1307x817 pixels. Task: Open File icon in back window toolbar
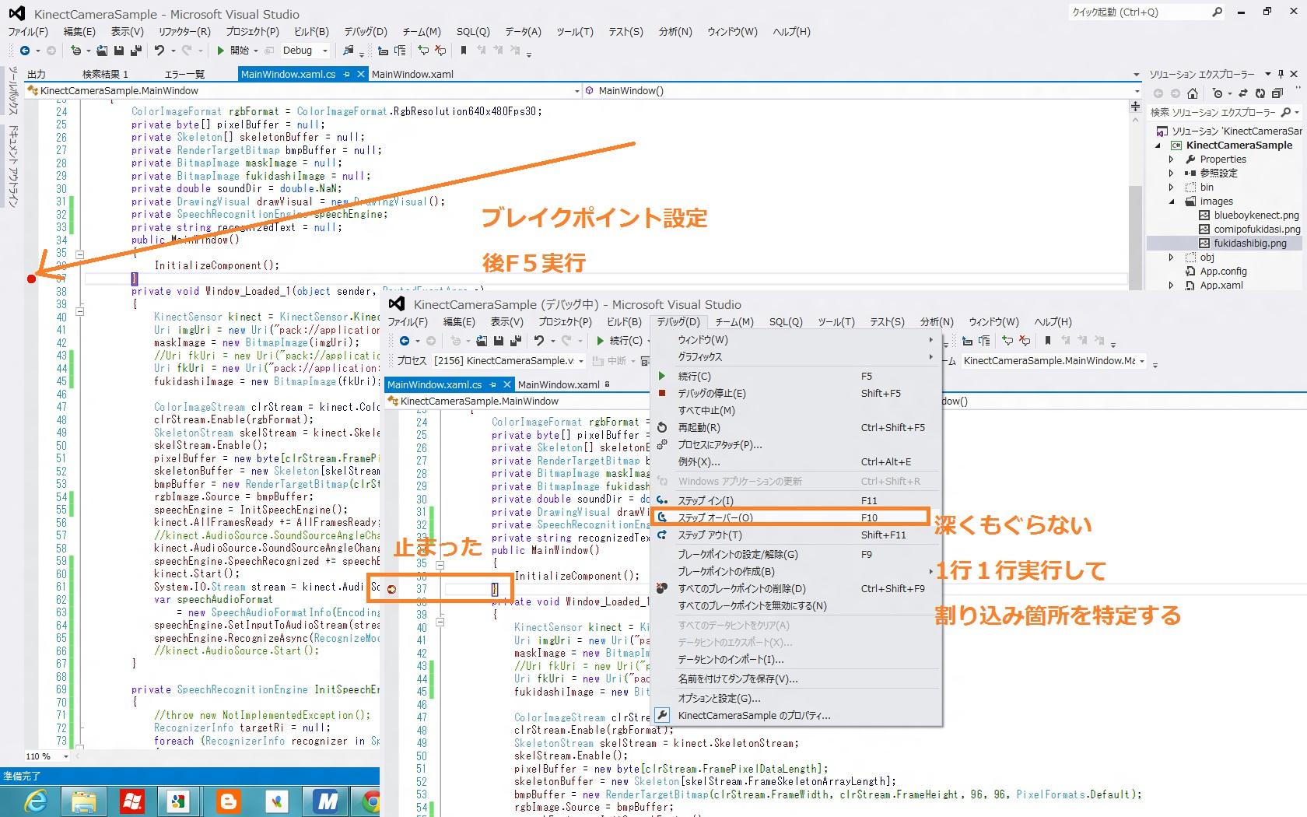(102, 51)
